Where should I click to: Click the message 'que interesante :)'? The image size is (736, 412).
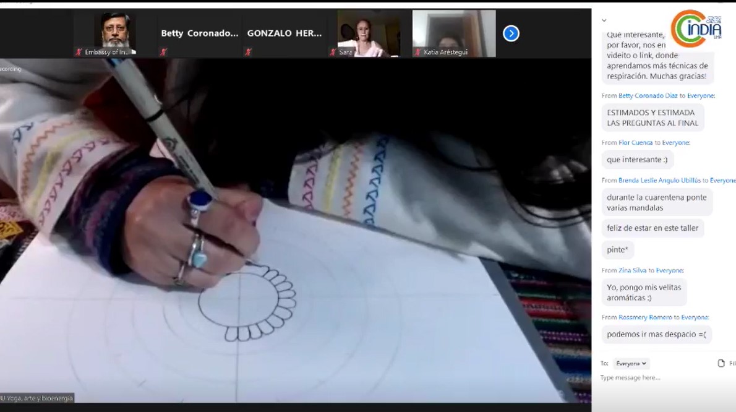(638, 160)
